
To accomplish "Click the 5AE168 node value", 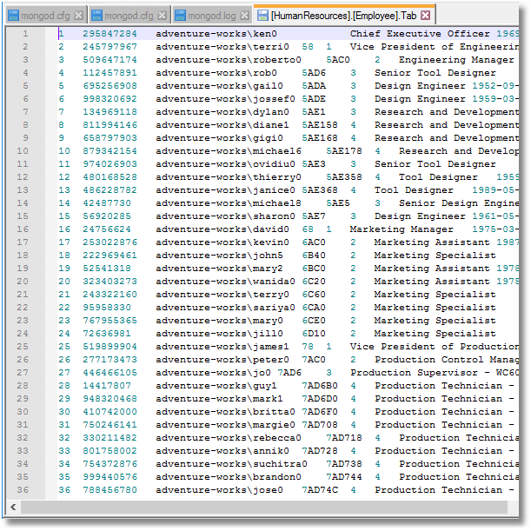I will coord(320,138).
